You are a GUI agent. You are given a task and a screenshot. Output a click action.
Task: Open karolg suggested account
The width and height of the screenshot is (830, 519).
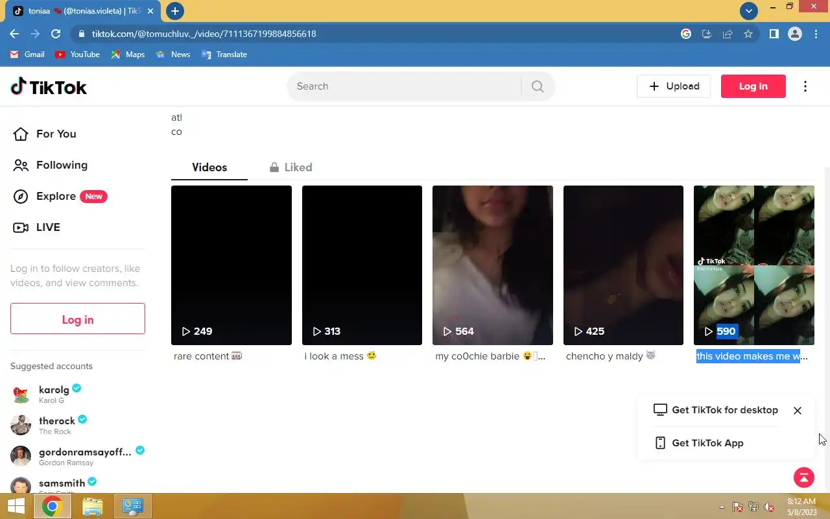[x=78, y=394]
